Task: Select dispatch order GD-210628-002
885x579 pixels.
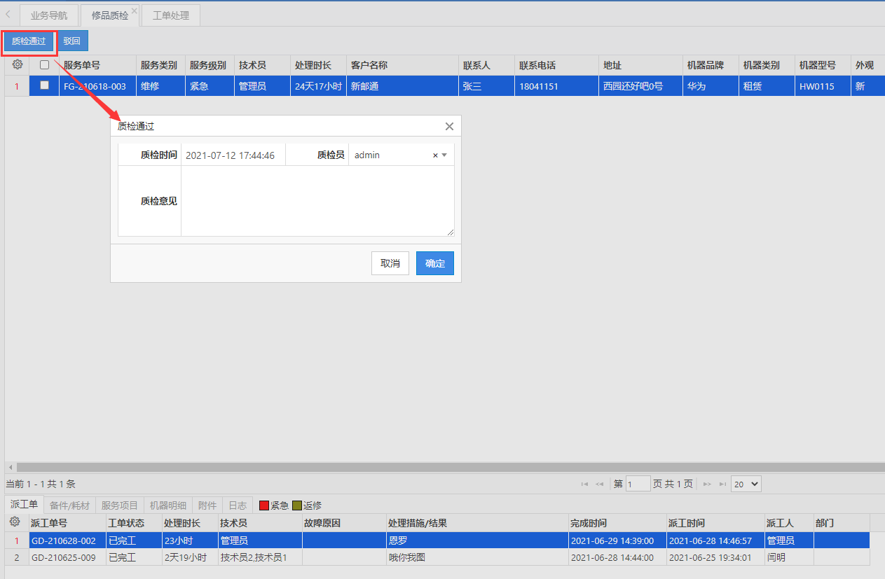Action: click(x=66, y=540)
